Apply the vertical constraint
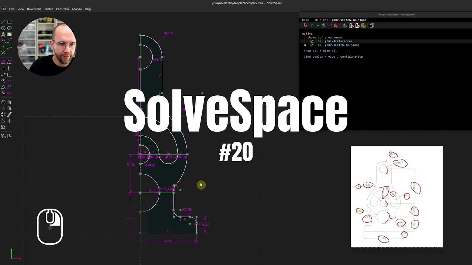472x265 pixels. pyautogui.click(x=9, y=68)
